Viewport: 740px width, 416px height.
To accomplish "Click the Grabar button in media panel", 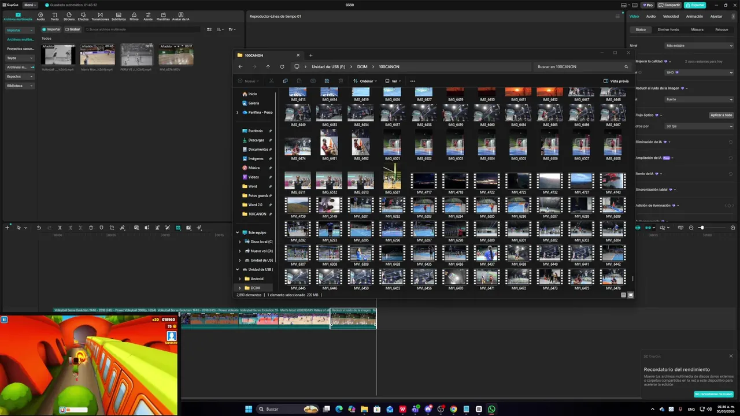I will click(73, 29).
